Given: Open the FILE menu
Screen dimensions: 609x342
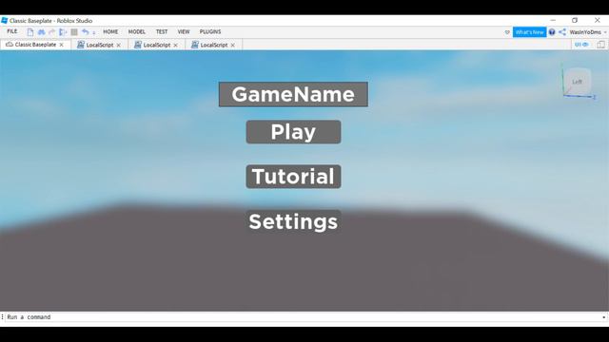Looking at the screenshot, I should [x=12, y=31].
